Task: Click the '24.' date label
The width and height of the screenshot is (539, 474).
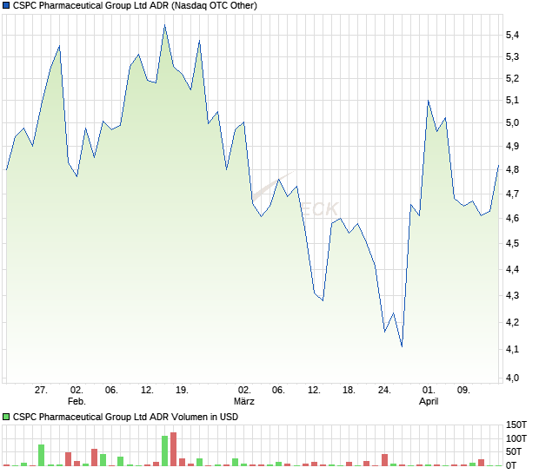Action: [x=384, y=391]
